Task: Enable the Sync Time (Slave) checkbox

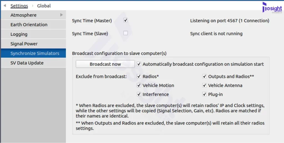Action: 126,33
